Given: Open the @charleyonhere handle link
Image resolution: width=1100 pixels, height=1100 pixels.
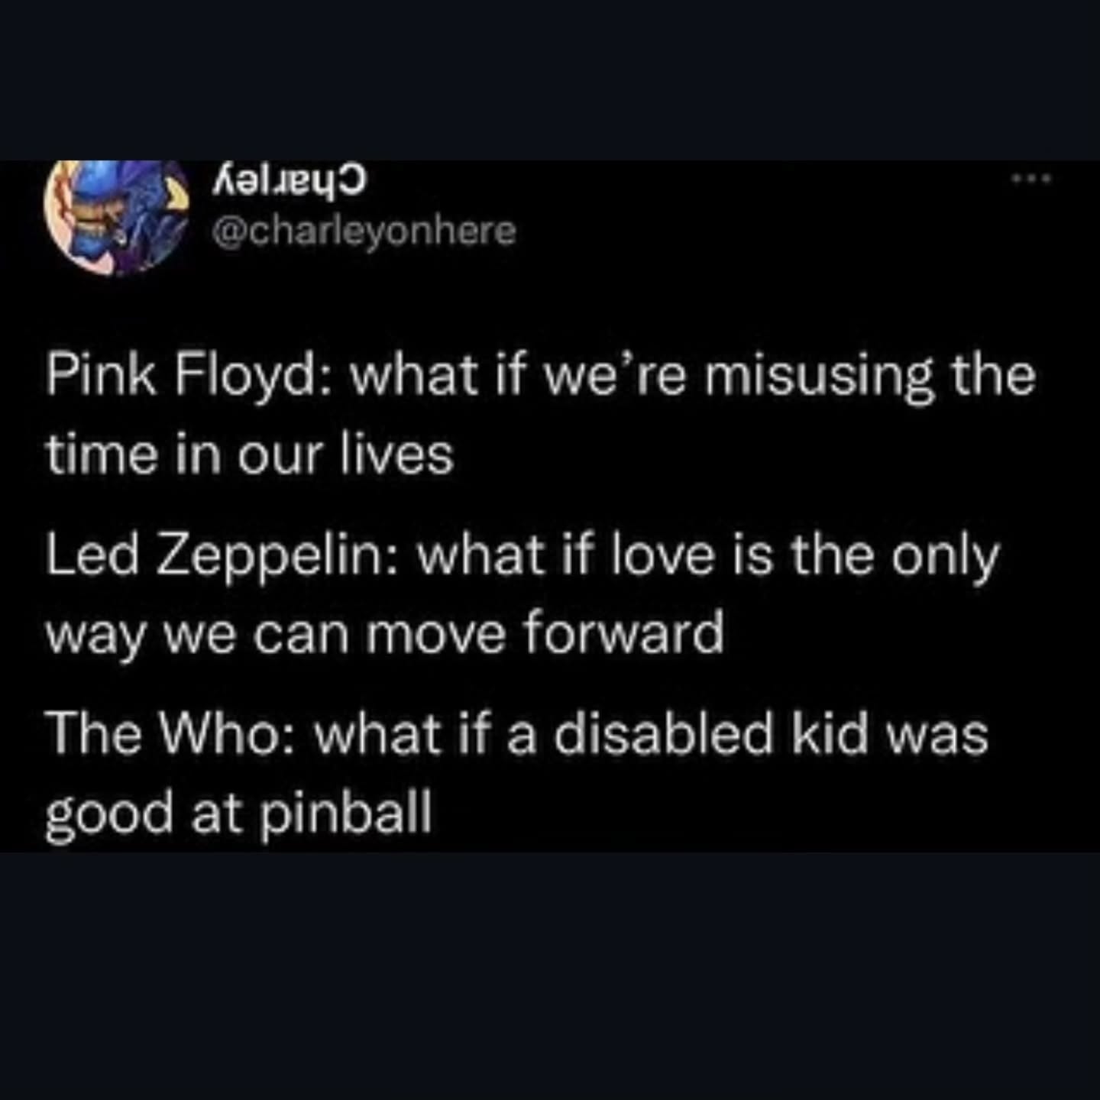Looking at the screenshot, I should (x=364, y=231).
